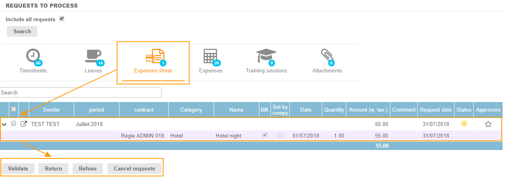
Task: Sort by the Request date column header
Action: tap(435, 110)
